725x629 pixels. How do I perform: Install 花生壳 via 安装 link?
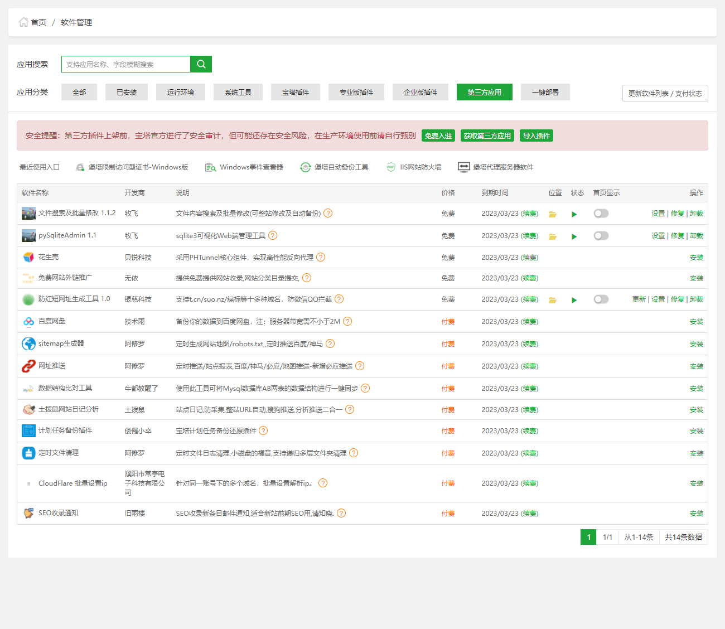click(x=697, y=257)
